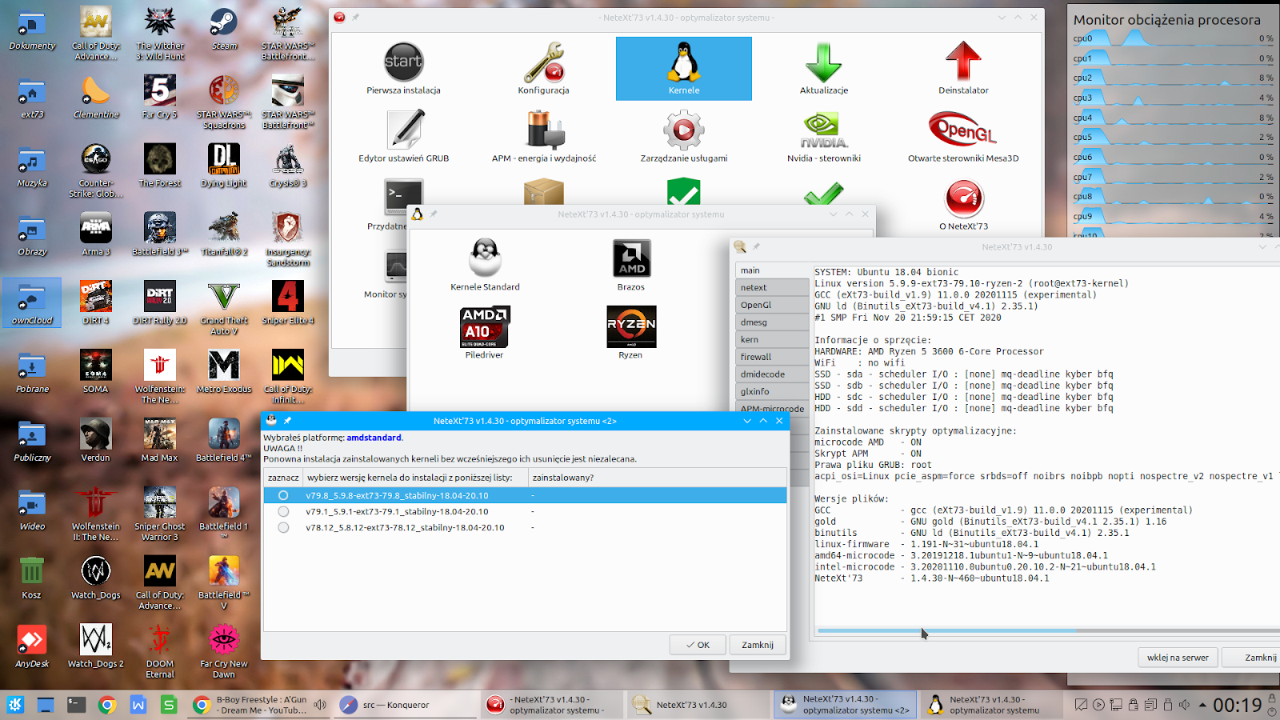
Task: Expand hidden system tray icons arrow
Action: [1202, 705]
